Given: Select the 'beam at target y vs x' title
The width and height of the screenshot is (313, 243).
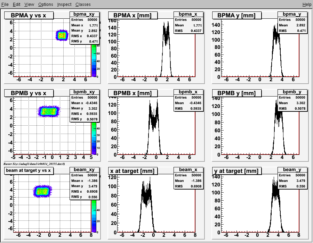Looking at the screenshot, I should (29, 171).
